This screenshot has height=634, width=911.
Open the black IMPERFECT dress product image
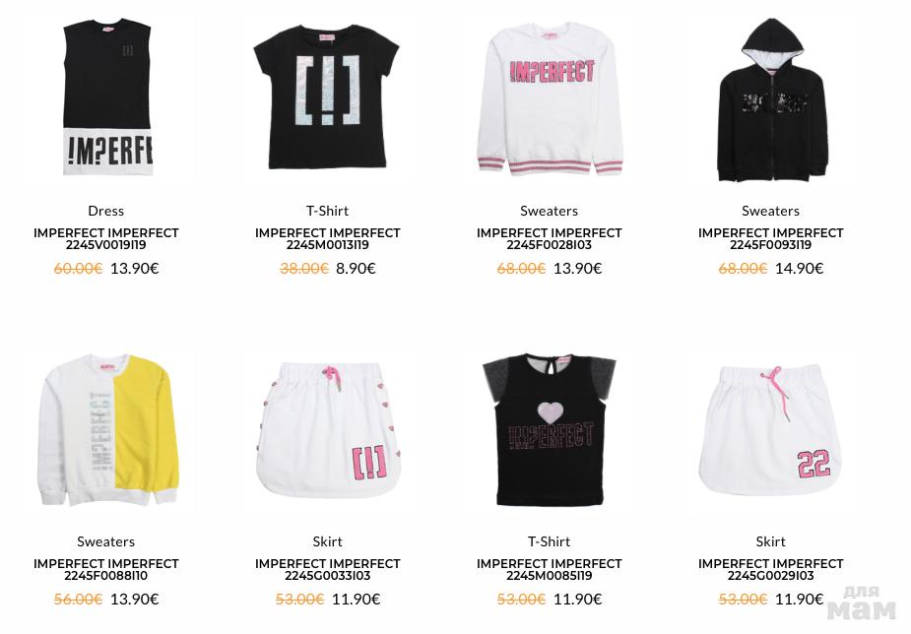pos(107,97)
